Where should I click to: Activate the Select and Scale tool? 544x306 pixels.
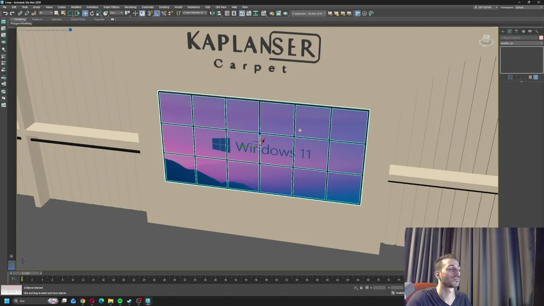tap(99, 13)
